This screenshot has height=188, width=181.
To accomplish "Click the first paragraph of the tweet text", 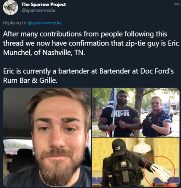I will click(91, 43).
